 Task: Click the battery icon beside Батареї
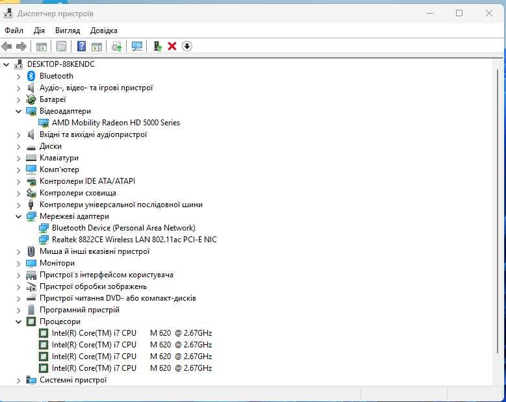coord(31,99)
